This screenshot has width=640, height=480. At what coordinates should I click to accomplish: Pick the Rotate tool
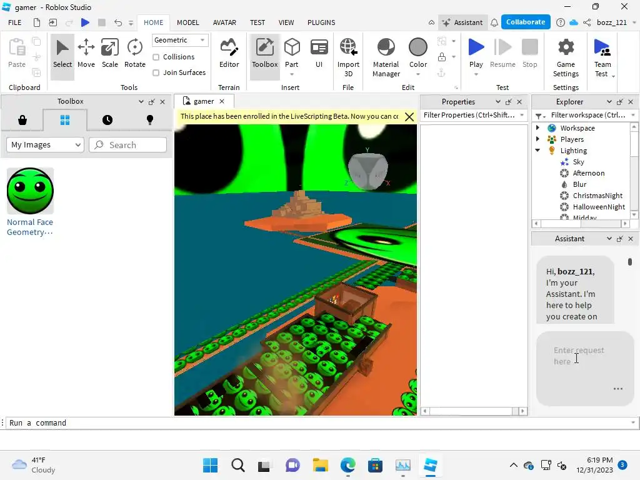(135, 53)
